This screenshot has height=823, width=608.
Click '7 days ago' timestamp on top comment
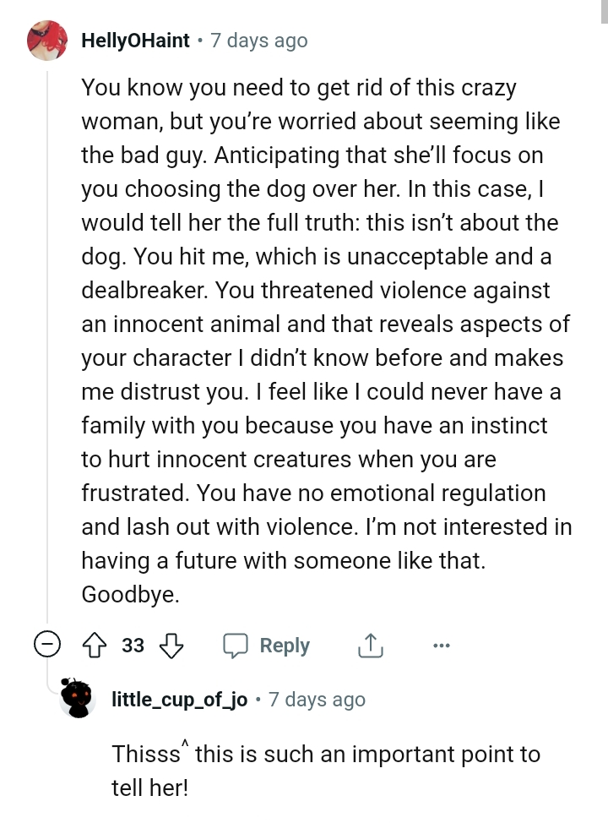tap(258, 40)
